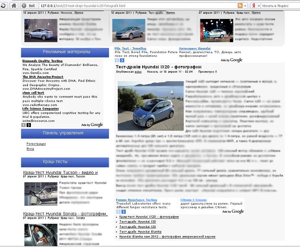Click next arrow under Pile Test ad

pyautogui.click(x=122, y=60)
